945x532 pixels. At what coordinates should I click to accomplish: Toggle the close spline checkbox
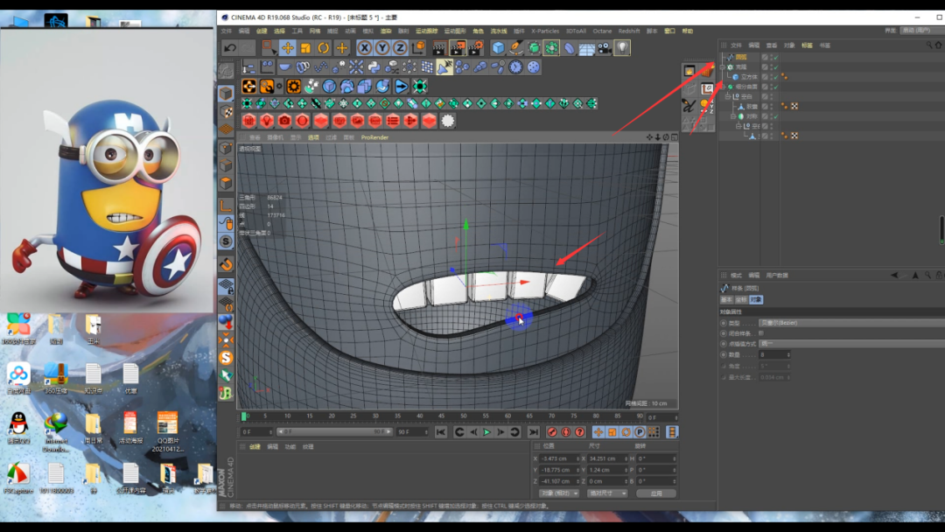pos(761,333)
